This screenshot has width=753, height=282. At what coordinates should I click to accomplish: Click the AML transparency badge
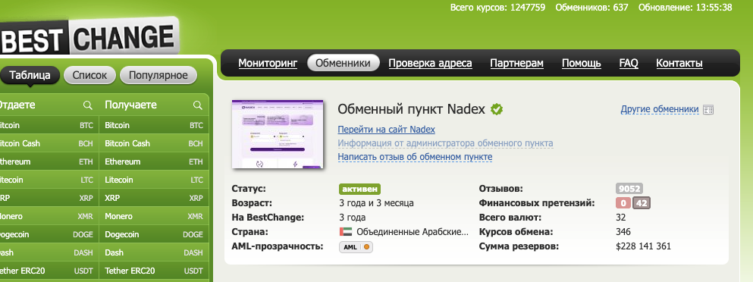356,247
